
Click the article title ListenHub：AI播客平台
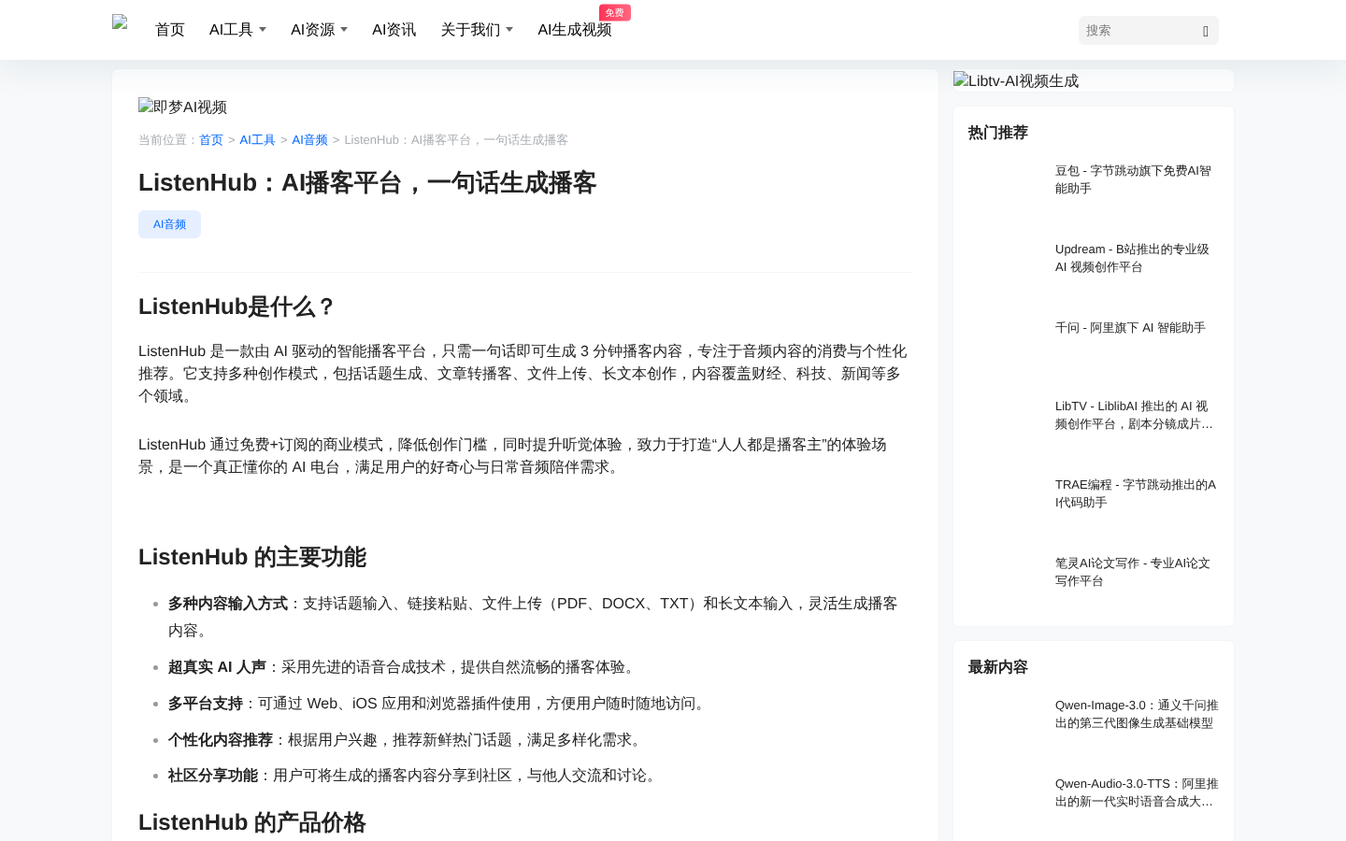tap(367, 183)
